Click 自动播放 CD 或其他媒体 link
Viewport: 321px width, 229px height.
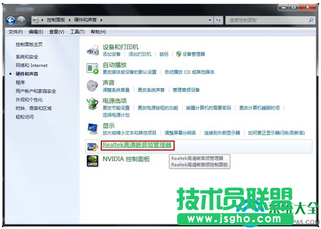tap(189, 72)
